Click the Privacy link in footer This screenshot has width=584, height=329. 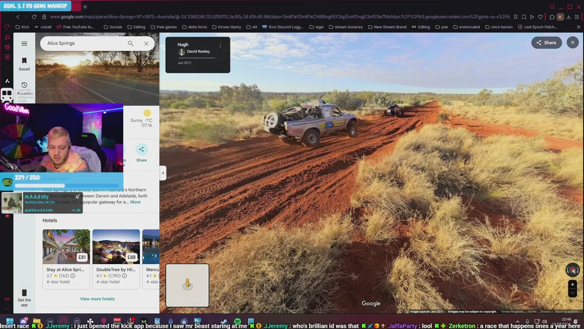(x=546, y=312)
